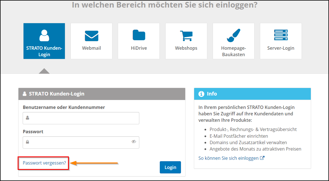The width and height of the screenshot is (329, 181).
Task: Click the Info panel heading
Action: coord(212,94)
